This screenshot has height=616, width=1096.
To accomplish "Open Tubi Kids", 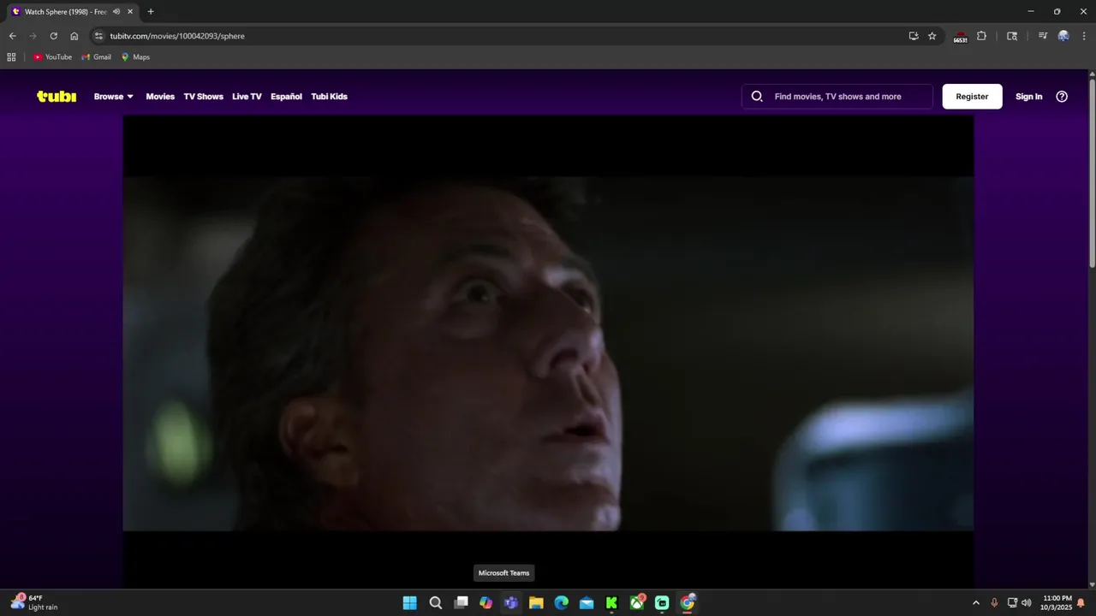I will [329, 97].
